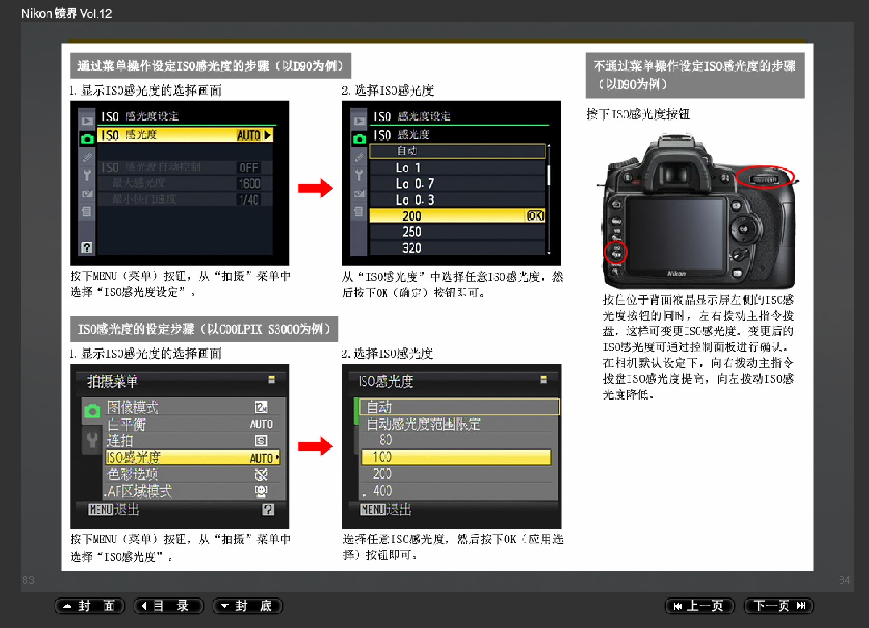Screen dimensions: 869x628
Task: Click the D90 ISO list scrollbar
Action: click(x=549, y=199)
